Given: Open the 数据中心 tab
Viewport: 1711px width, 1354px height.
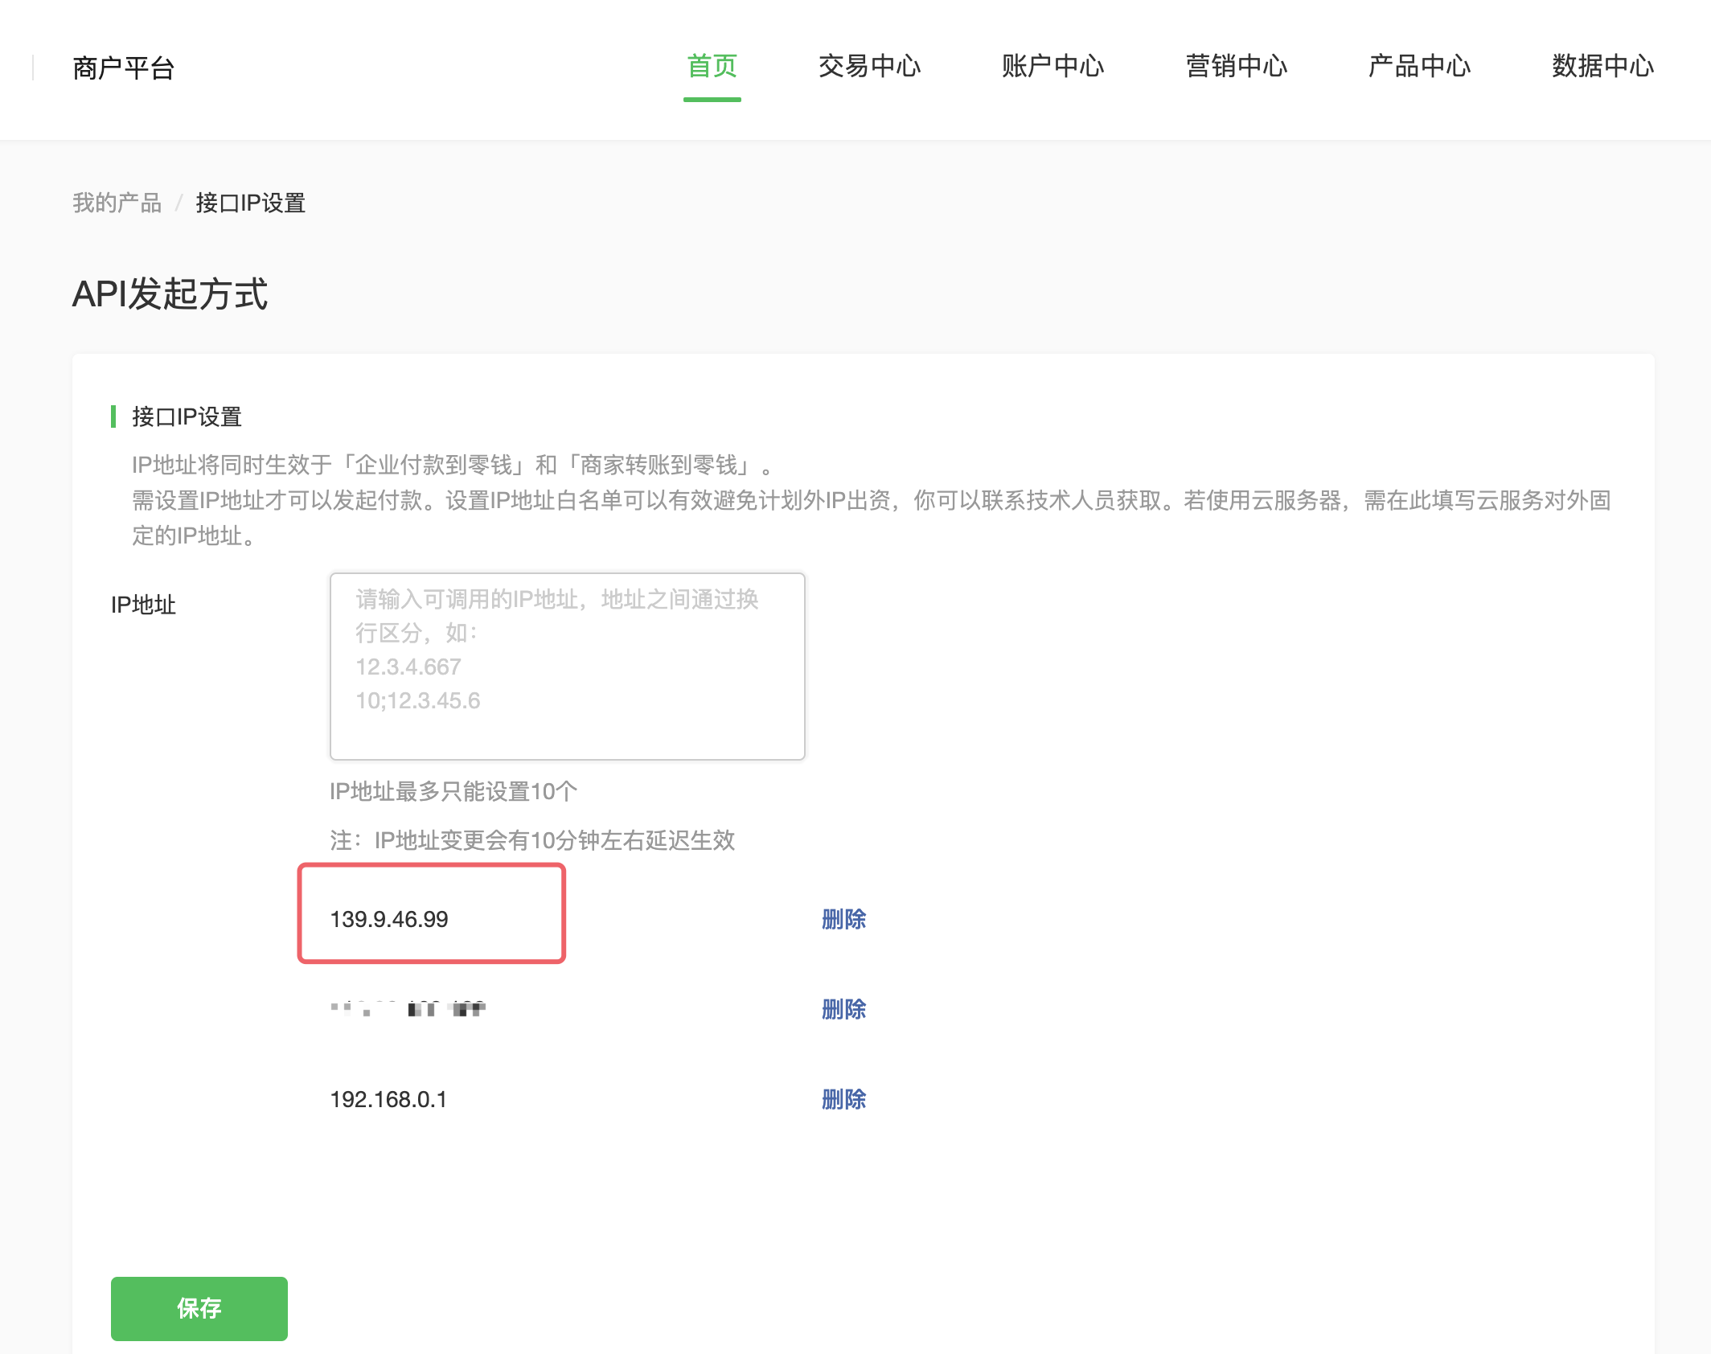Looking at the screenshot, I should pos(1602,66).
